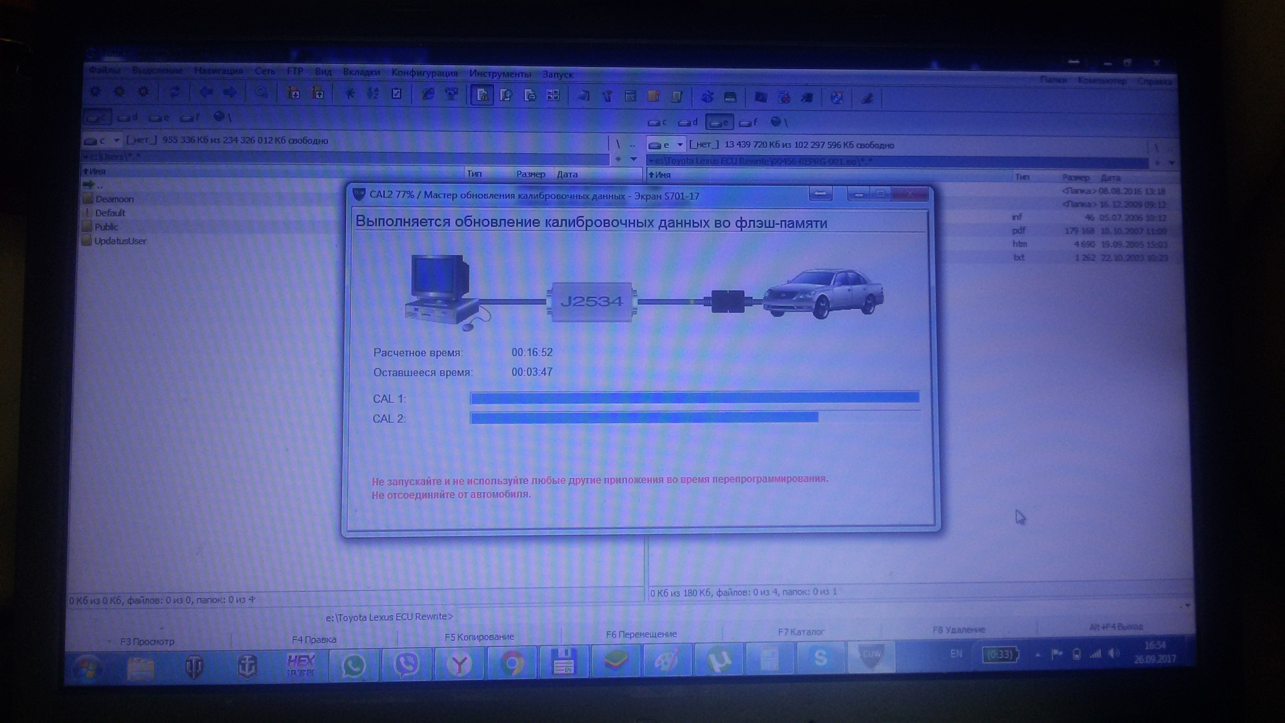Open the Навигация menu
1285x723 pixels.
click(x=218, y=70)
